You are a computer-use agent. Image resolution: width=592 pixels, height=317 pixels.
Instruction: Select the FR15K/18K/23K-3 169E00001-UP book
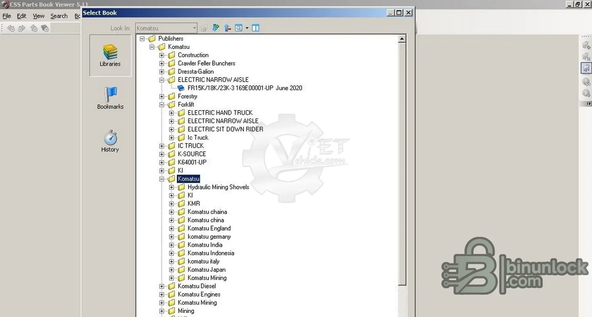coord(245,88)
